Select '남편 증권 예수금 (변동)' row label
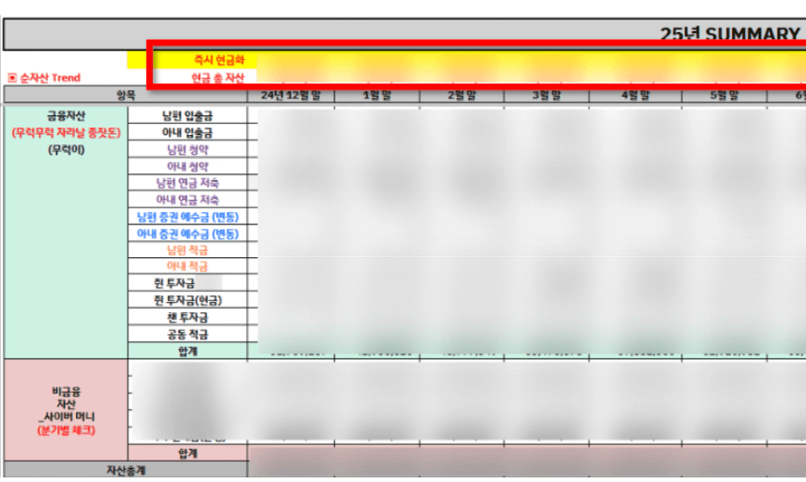Image resolution: width=806 pixels, height=482 pixels. tap(188, 217)
